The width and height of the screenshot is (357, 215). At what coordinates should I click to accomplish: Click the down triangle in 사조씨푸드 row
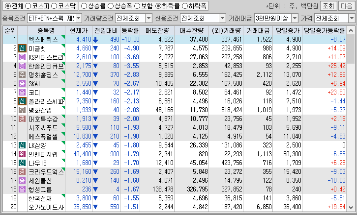tap(95, 128)
